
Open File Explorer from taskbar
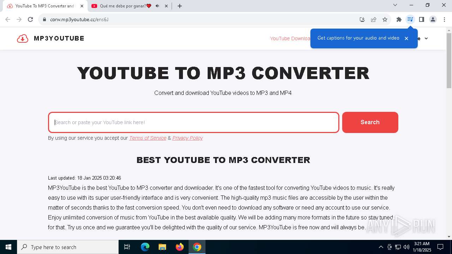point(162,247)
